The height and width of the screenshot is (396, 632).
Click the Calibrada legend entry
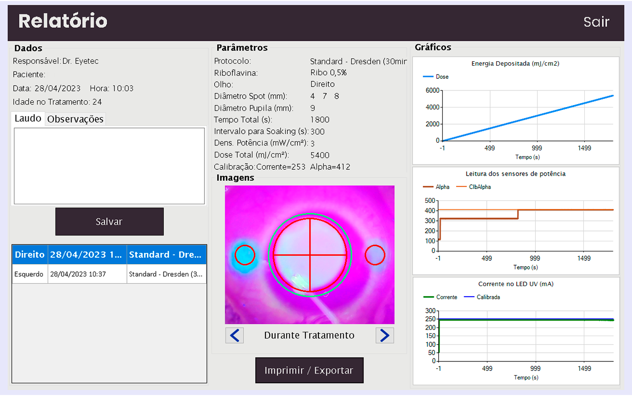tap(482, 297)
